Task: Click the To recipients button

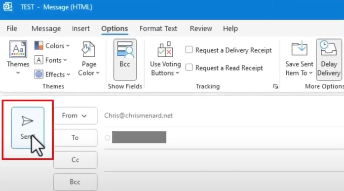Action: click(x=75, y=138)
